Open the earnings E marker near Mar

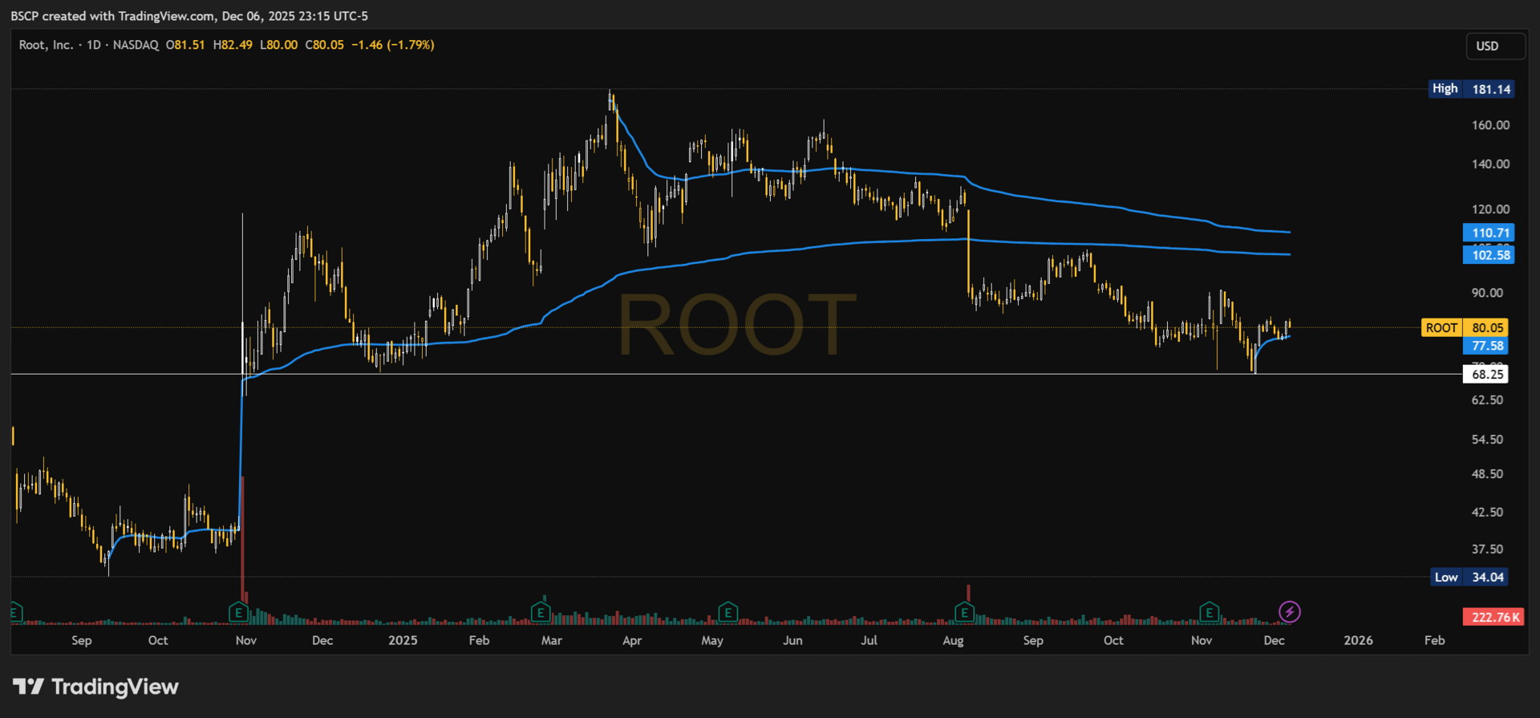tap(541, 613)
